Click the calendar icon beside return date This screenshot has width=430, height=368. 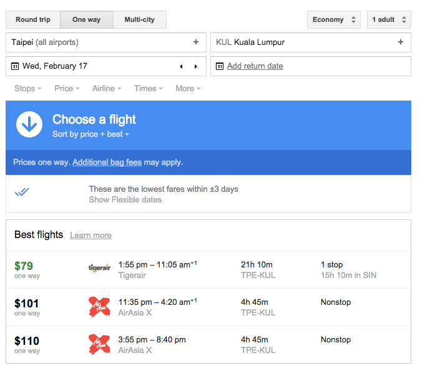(x=219, y=66)
